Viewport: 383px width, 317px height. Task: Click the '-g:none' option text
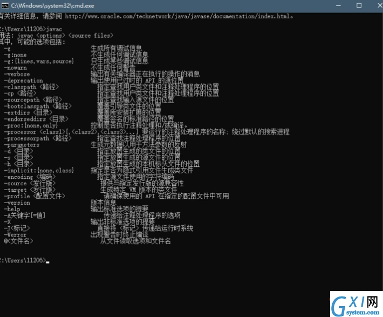tap(15, 55)
